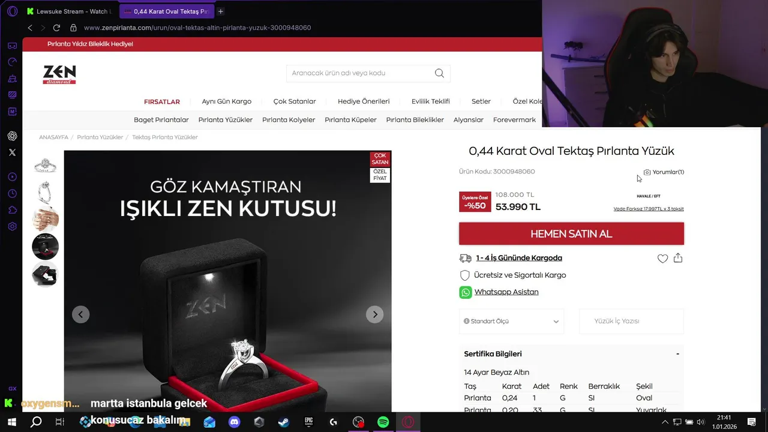Image resolution: width=768 pixels, height=432 pixels.
Task: Open Hediye Önerileri menu
Action: click(x=364, y=101)
